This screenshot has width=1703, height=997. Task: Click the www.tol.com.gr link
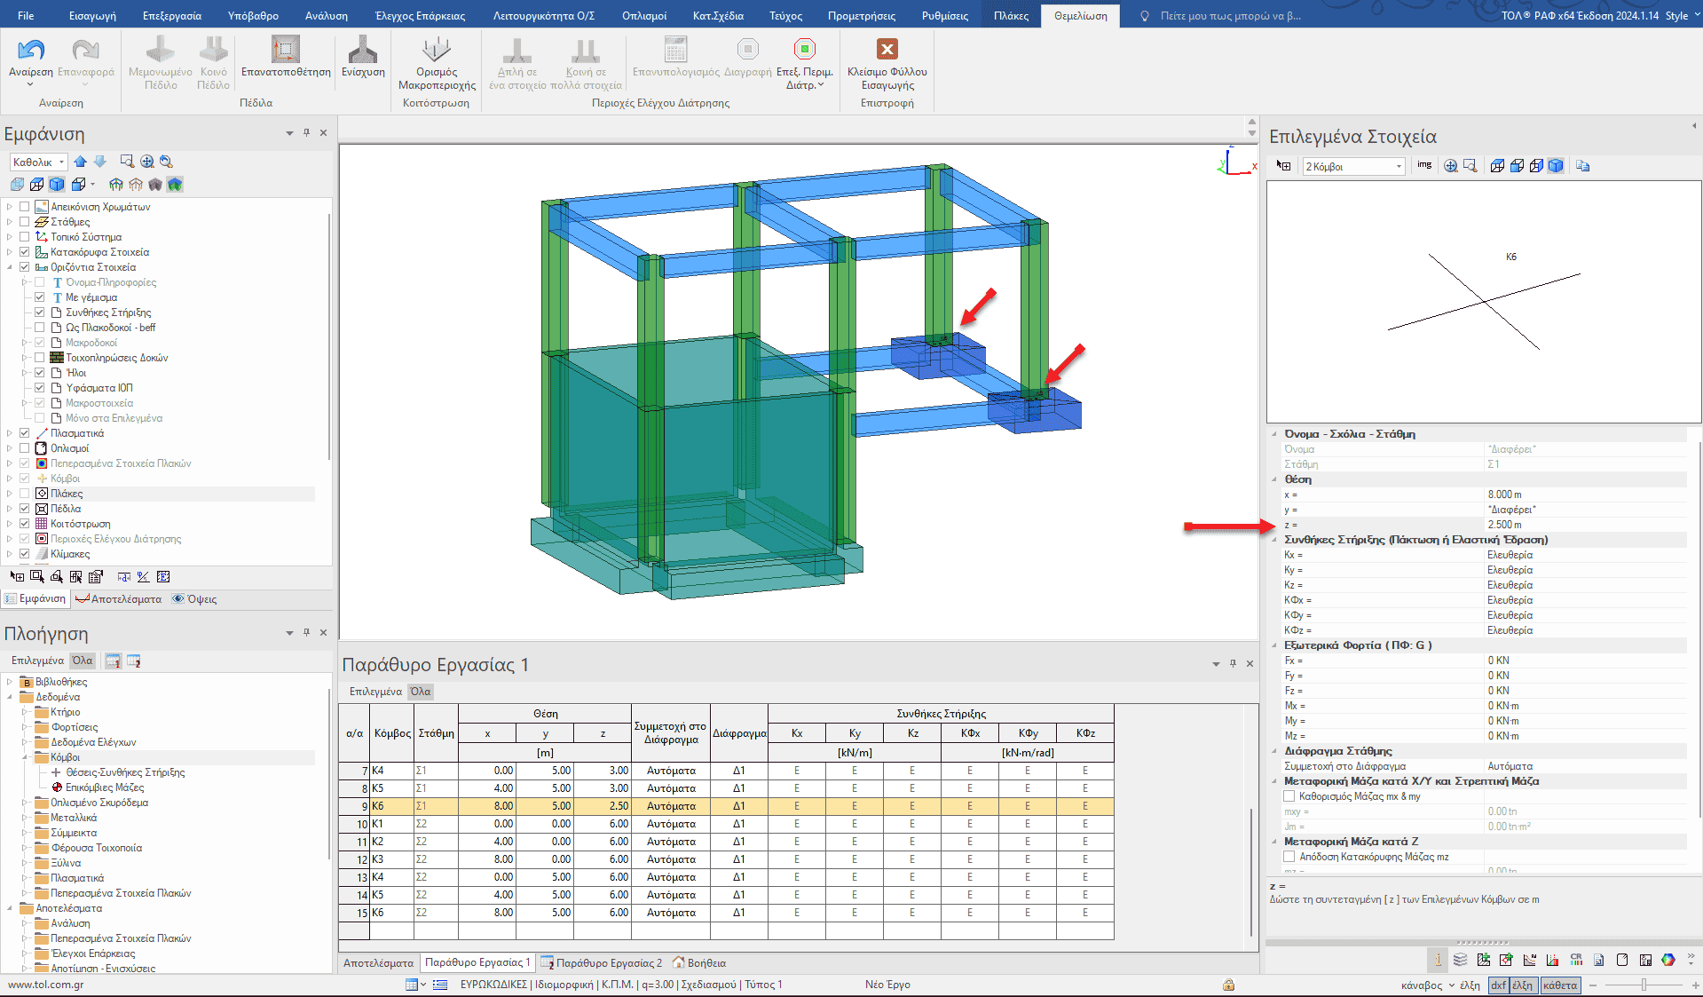[45, 985]
